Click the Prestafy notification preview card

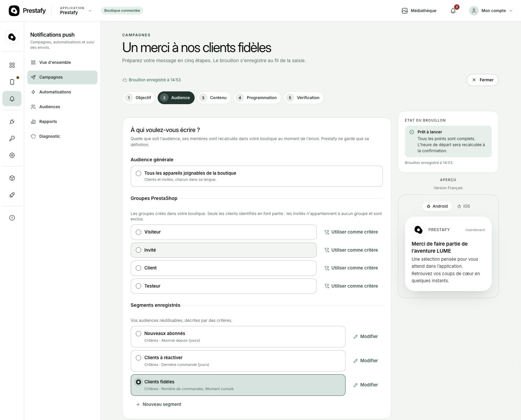coord(448,254)
